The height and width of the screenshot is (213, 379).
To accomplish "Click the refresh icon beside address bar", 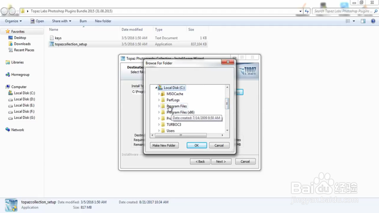I will tap(307, 11).
